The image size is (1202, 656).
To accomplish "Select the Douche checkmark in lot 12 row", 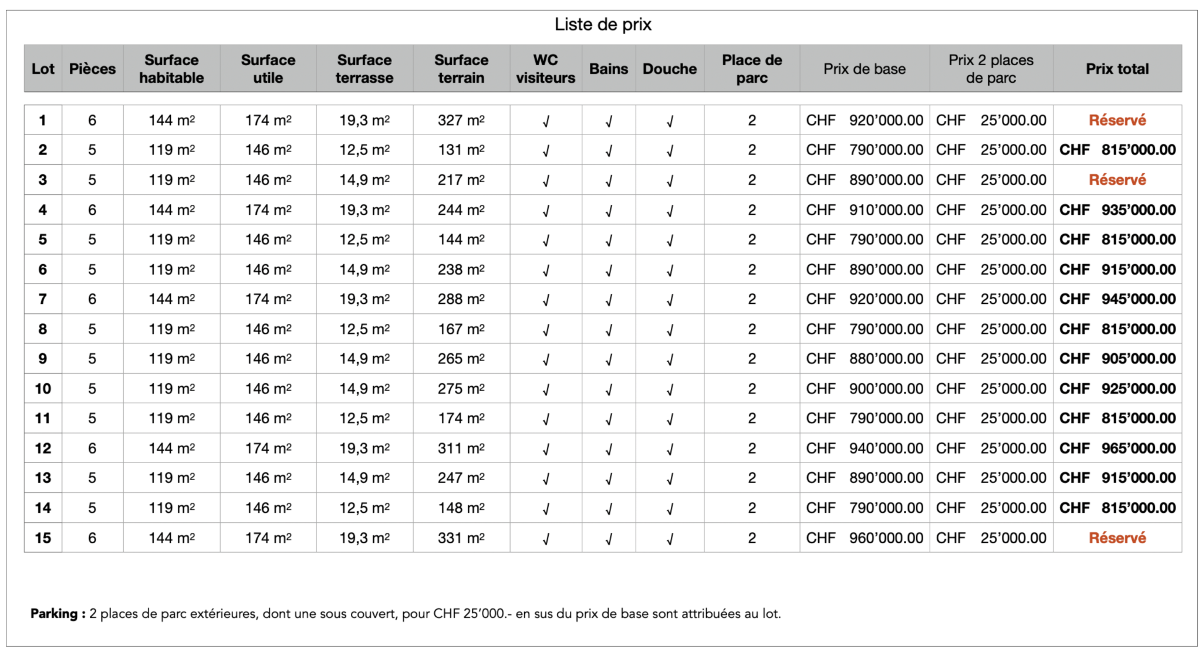I will click(670, 449).
